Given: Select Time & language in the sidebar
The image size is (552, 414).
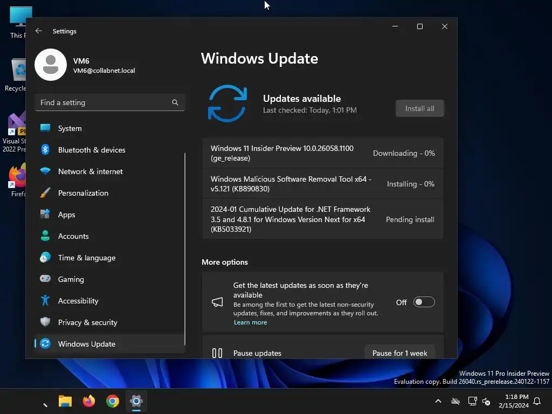Looking at the screenshot, I should (x=109, y=258).
